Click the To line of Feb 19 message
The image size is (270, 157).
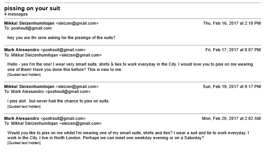47,91
